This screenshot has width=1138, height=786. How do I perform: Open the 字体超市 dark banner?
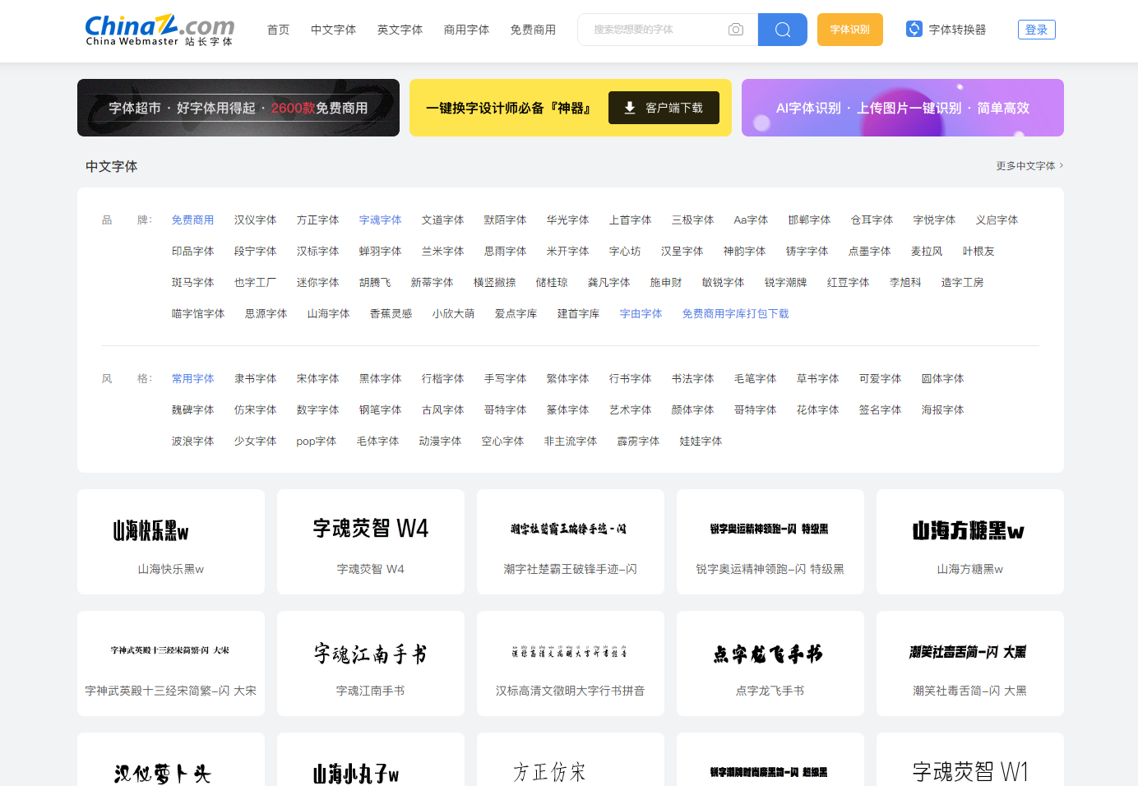[x=238, y=108]
